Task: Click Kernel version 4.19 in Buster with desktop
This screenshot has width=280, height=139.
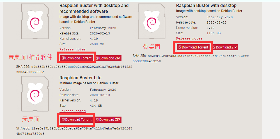Action: [210, 28]
